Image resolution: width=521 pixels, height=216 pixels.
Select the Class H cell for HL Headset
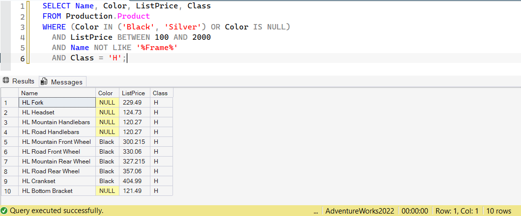point(161,112)
